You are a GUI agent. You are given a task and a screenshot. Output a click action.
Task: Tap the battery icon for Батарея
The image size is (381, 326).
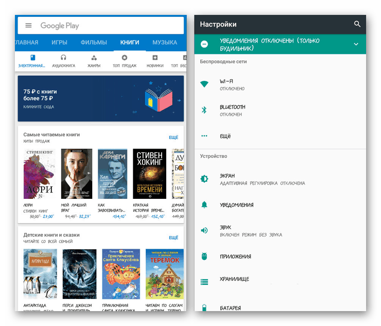tap(204, 307)
